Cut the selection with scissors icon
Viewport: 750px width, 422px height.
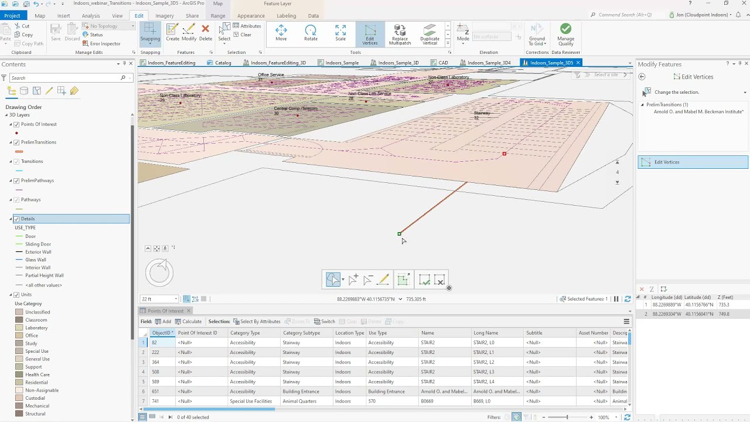tap(21, 26)
